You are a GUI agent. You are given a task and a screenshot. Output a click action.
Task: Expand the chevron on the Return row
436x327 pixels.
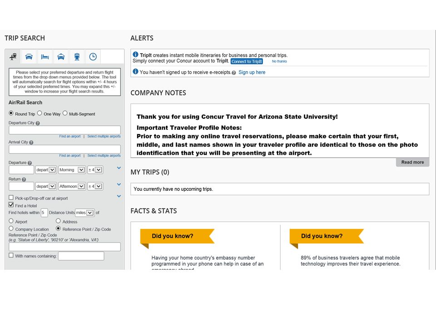[119, 184]
